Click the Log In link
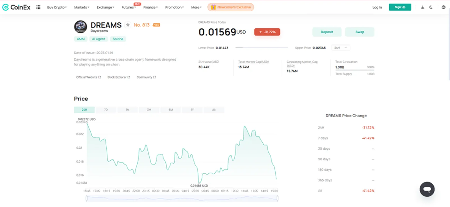 coord(377,7)
